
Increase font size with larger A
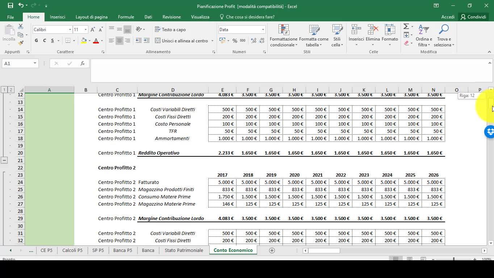click(x=93, y=30)
